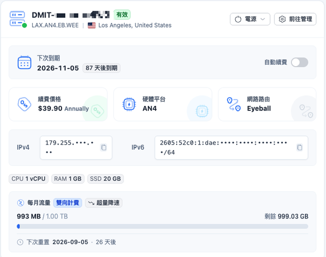Click the Los Angeles, United States location
This screenshot has width=326, height=257.
135,25
